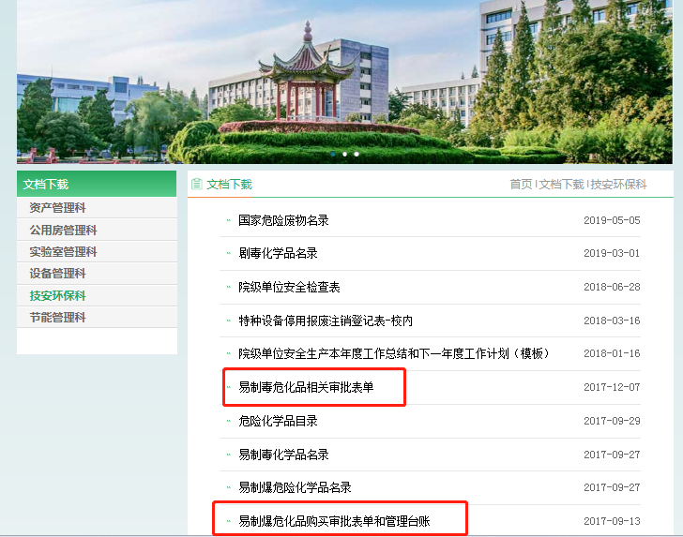683x537 pixels.
Task: Click the bullet beside 危险化学品目录
Action: 229,421
